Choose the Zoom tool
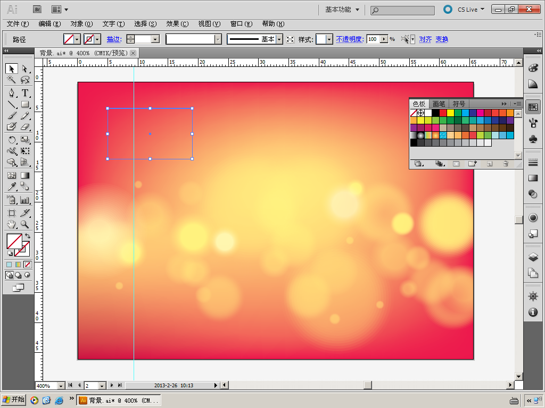545x408 pixels. pos(24,224)
